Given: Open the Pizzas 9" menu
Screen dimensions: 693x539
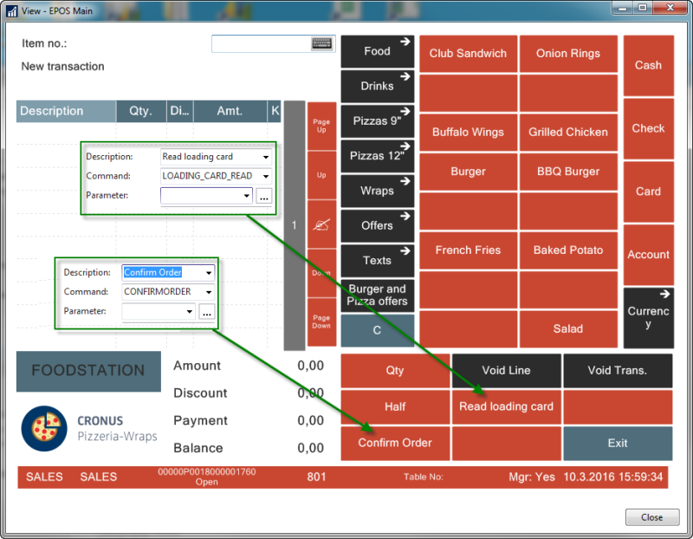Looking at the screenshot, I should (378, 121).
